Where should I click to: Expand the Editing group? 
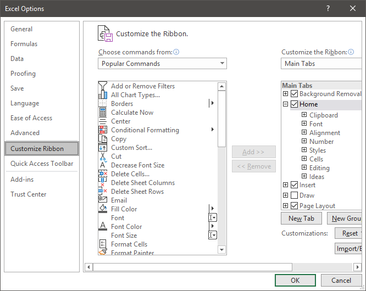point(304,167)
